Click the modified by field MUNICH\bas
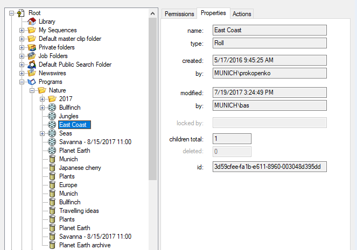Image resolution: width=357 pixels, height=250 pixels. 270,105
